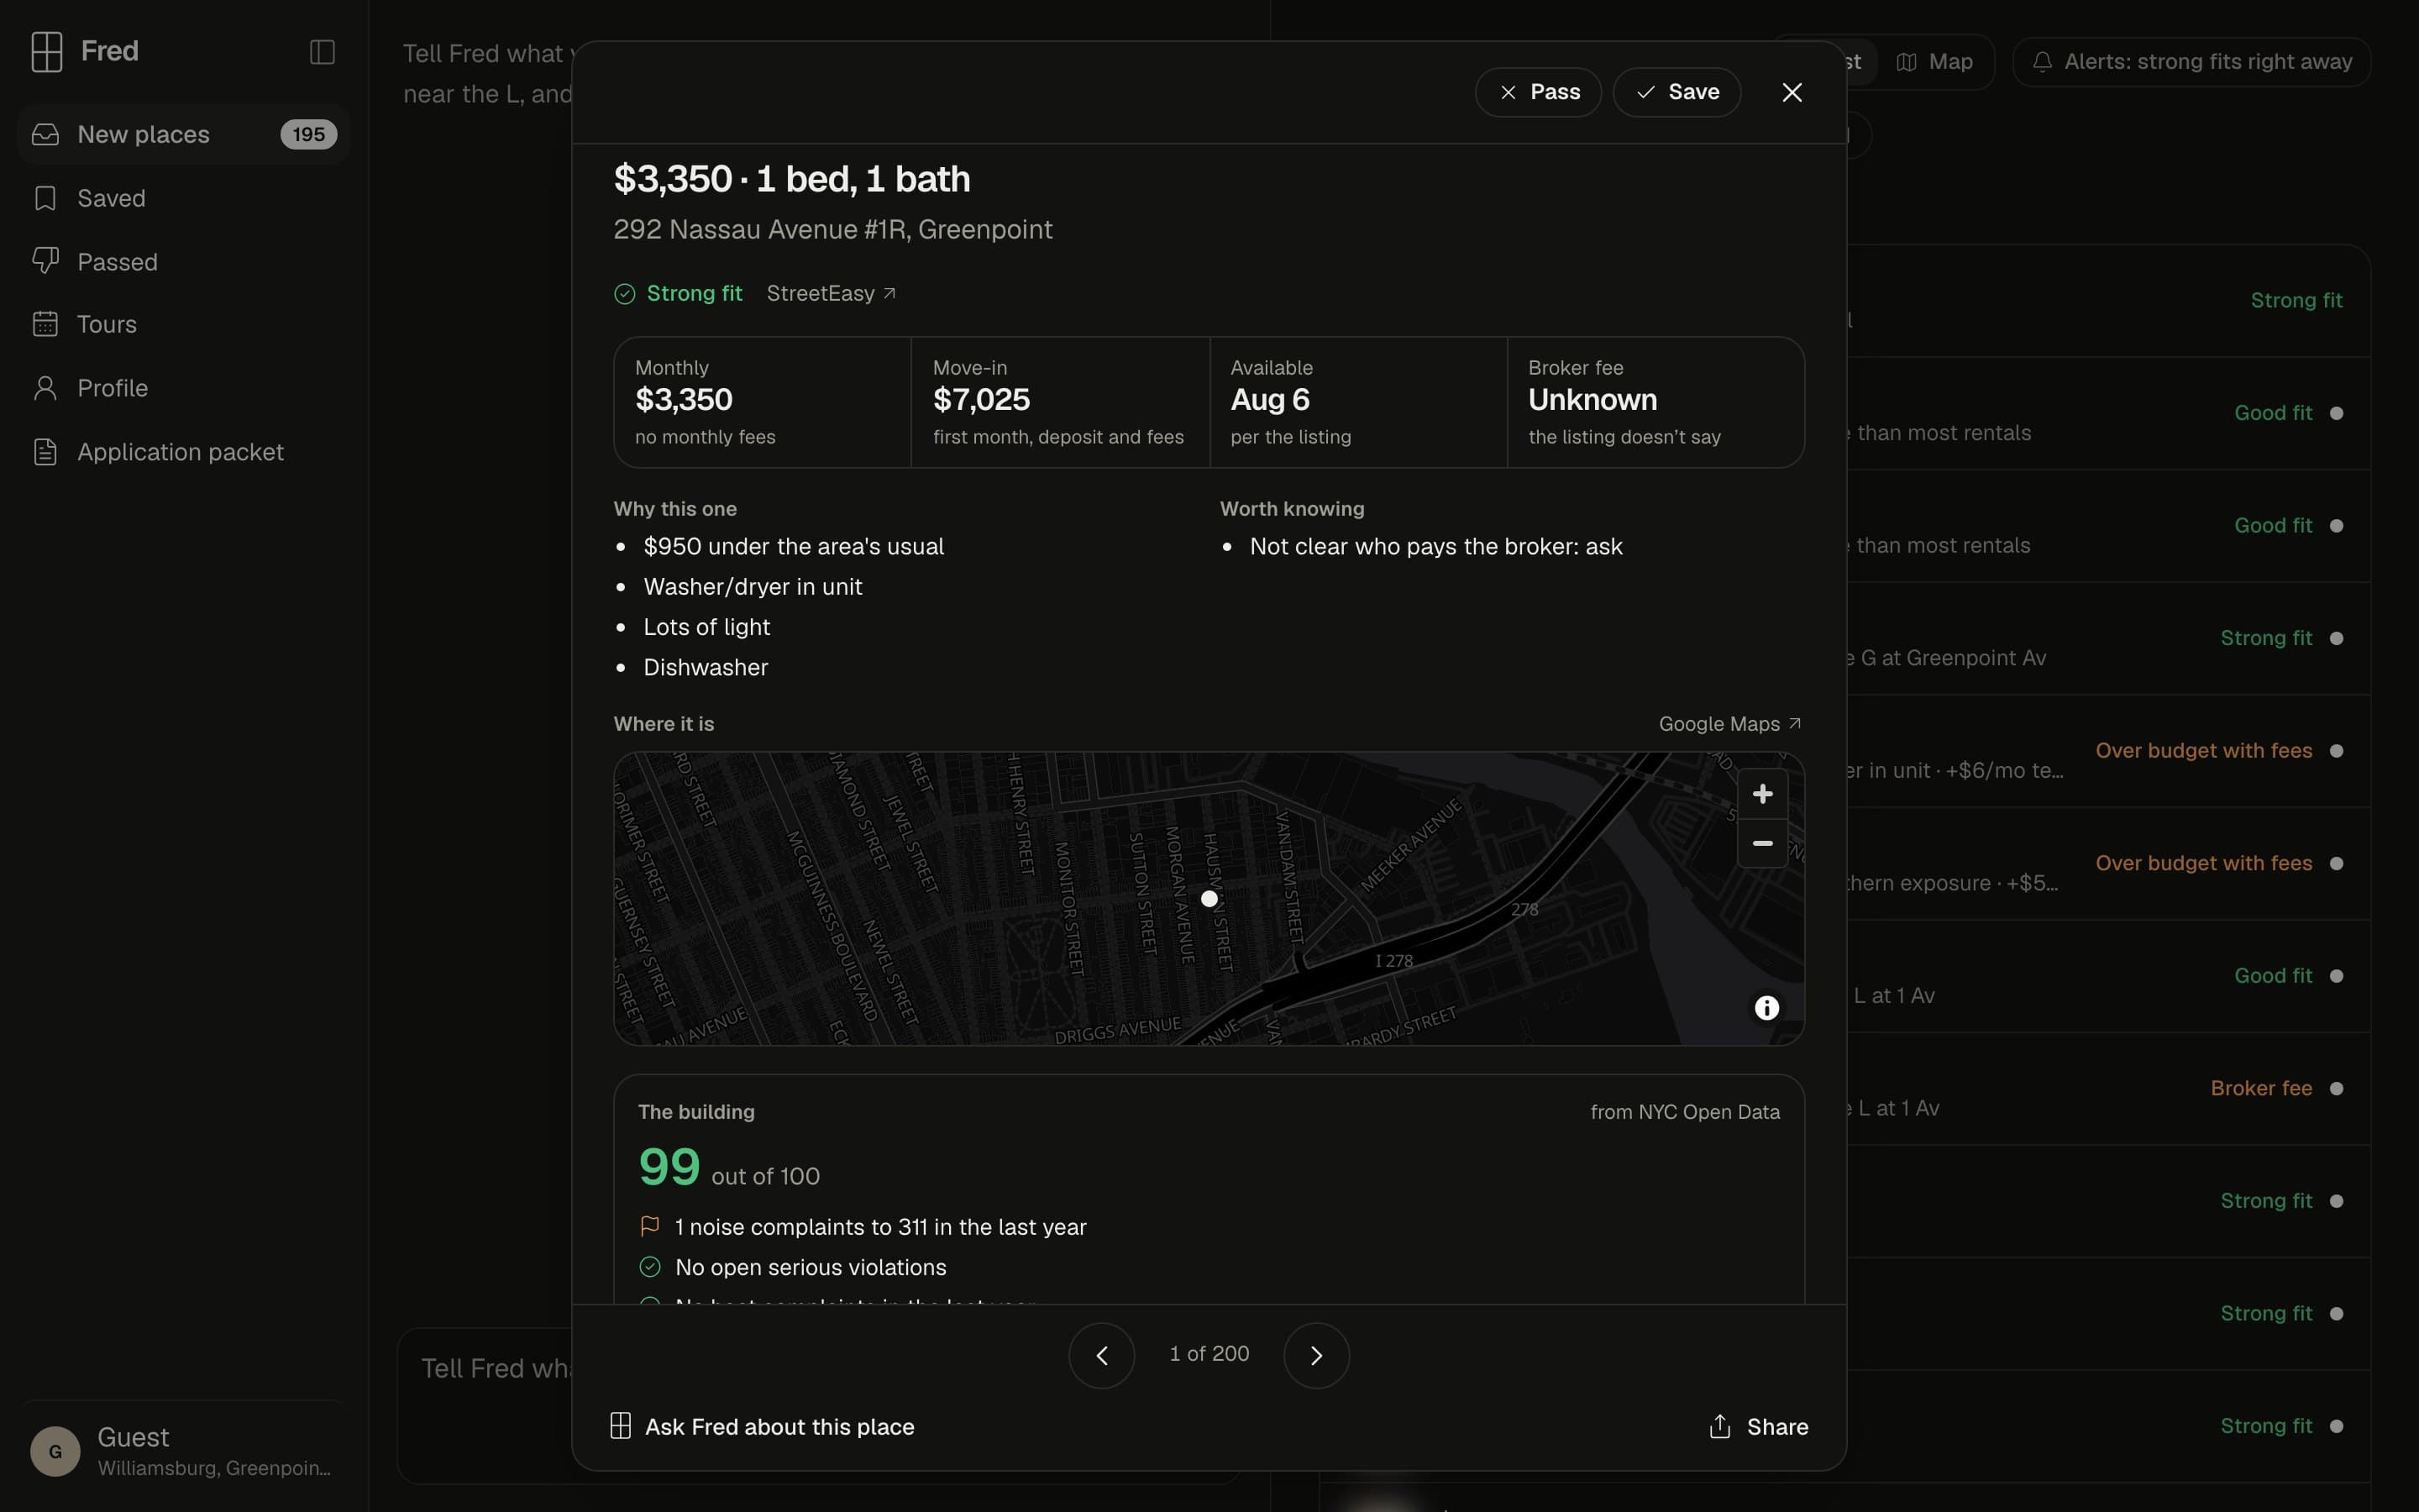Viewport: 2419px width, 1512px height.
Task: Collapse the sidebar with the panel icon
Action: click(322, 52)
